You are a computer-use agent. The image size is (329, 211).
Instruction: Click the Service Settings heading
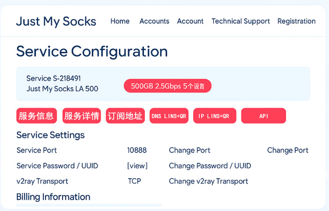(50, 135)
